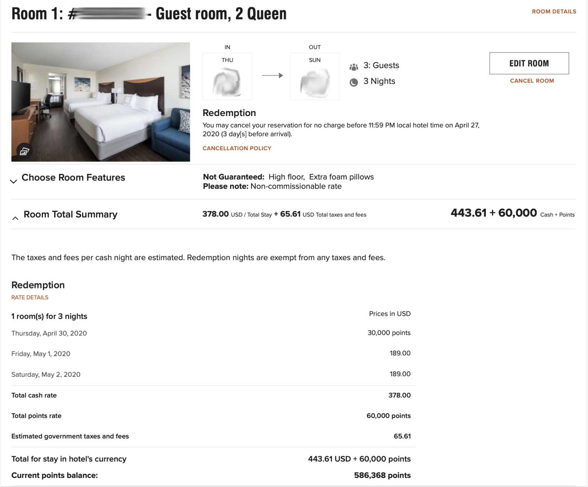This screenshot has height=487, width=588.
Task: Open ROOM DETAILS at top right
Action: (554, 11)
